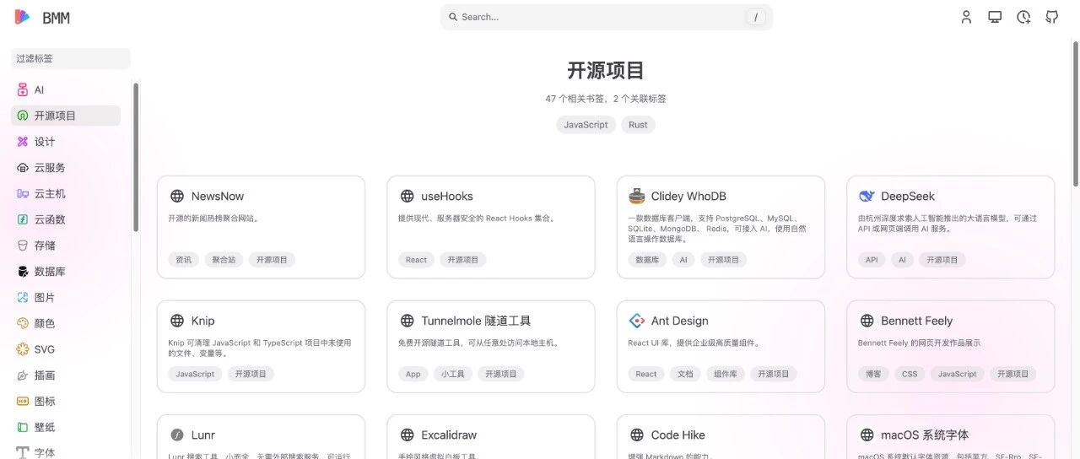The width and height of the screenshot is (1080, 459).
Task: Select the 设计 tag in sidebar
Action: click(45, 142)
